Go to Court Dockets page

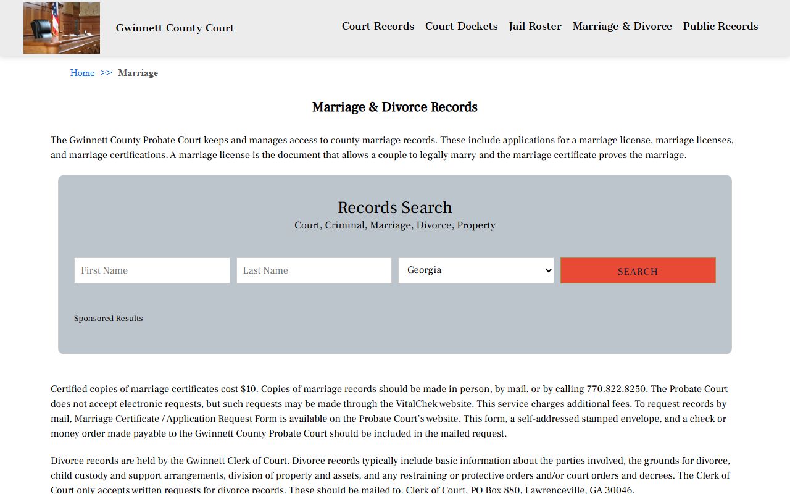(x=461, y=26)
